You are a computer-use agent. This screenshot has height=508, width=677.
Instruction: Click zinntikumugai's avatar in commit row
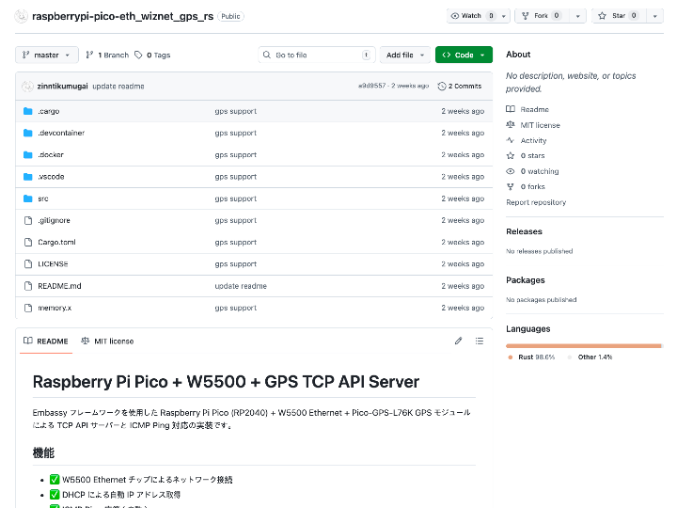[27, 86]
